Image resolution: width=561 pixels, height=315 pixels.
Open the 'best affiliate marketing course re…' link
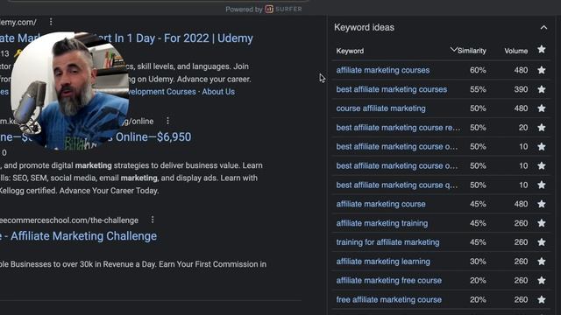[398, 128]
